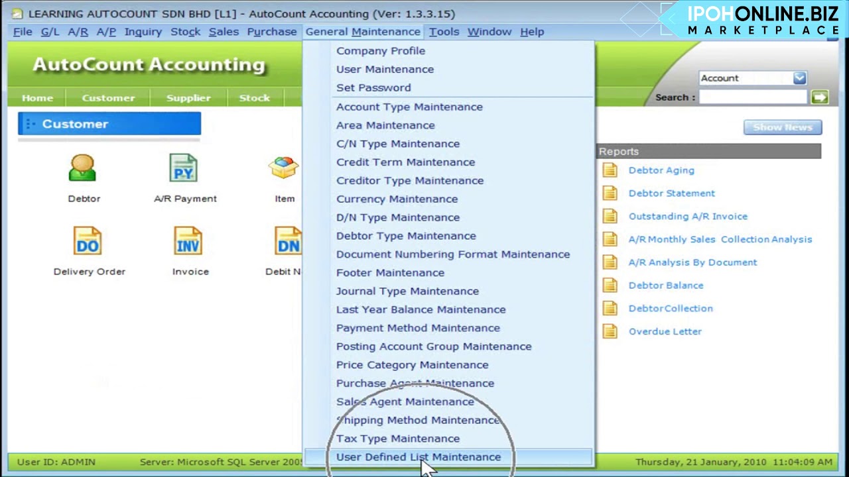Open the Tools menu
The width and height of the screenshot is (849, 477).
pos(444,32)
